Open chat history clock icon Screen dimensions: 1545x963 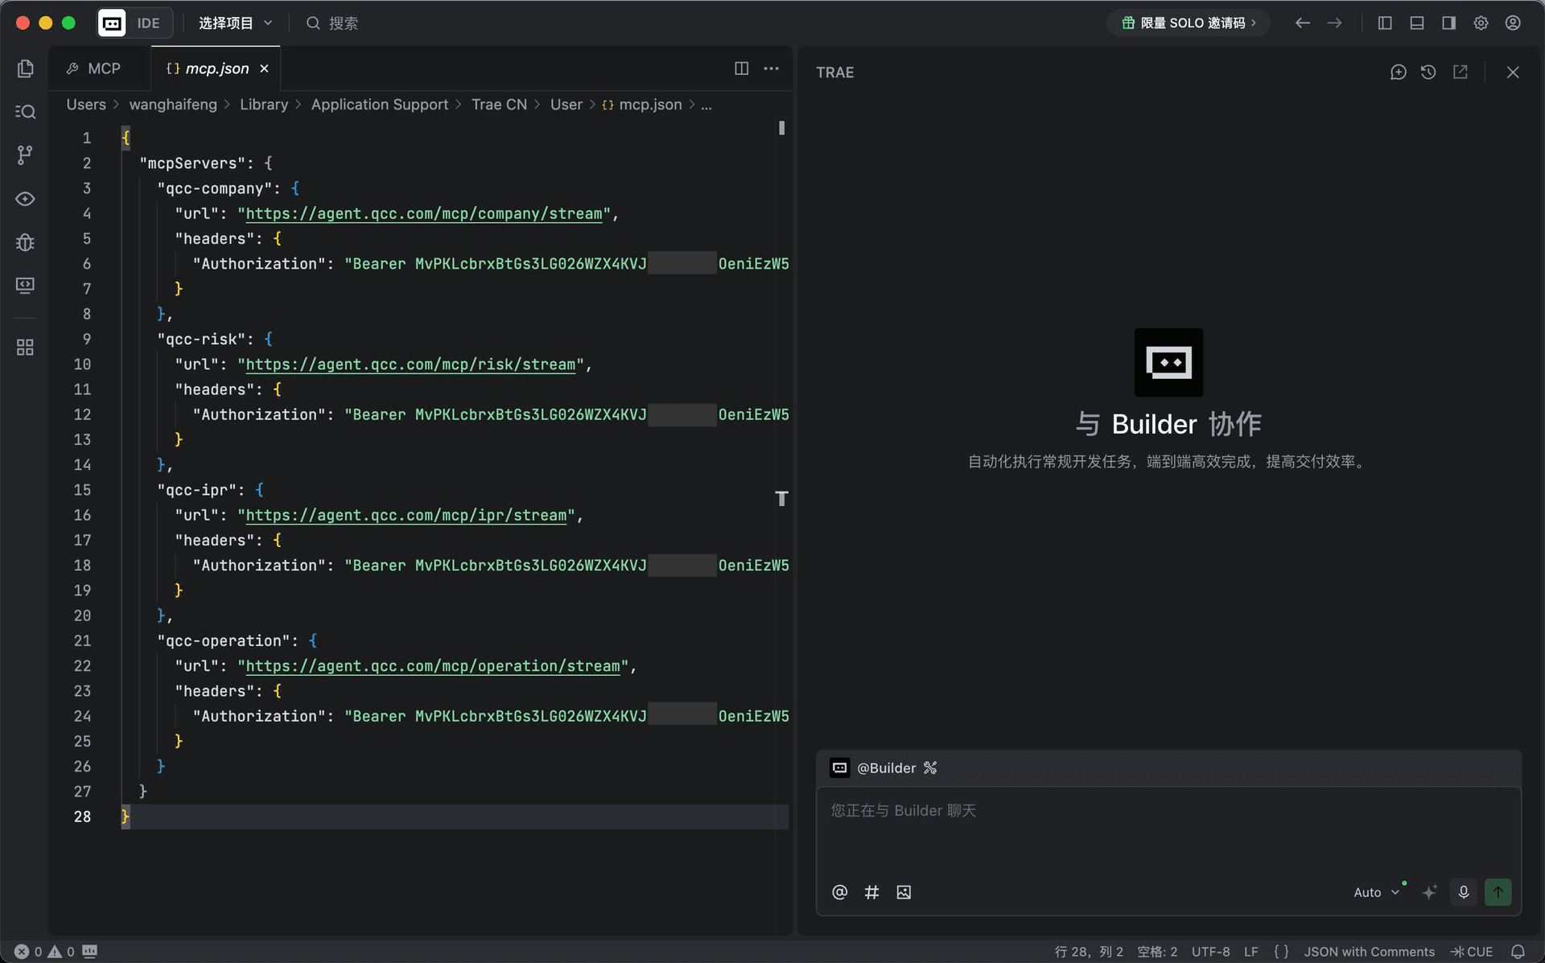point(1428,72)
